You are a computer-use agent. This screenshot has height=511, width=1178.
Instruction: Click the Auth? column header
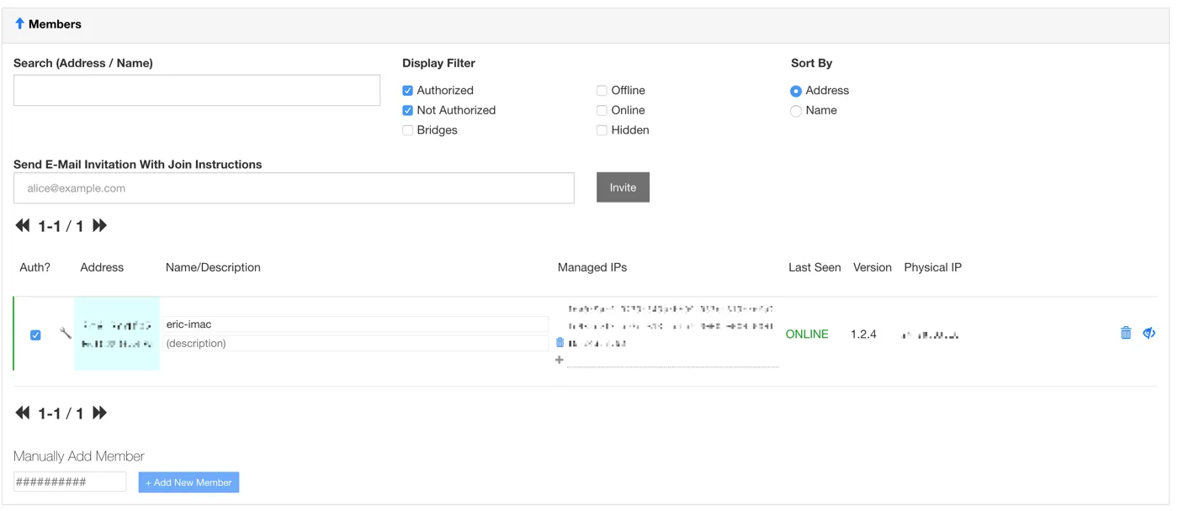tap(35, 267)
